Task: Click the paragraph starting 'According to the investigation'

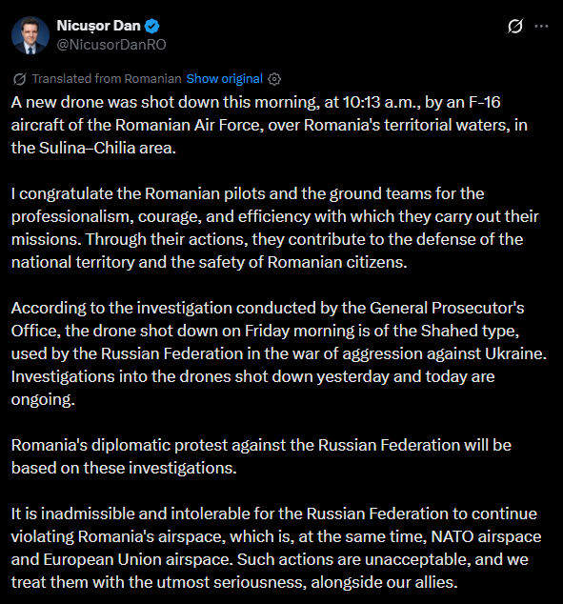Action: coord(279,353)
